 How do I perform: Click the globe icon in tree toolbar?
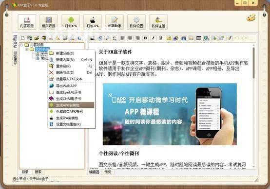[79, 38]
